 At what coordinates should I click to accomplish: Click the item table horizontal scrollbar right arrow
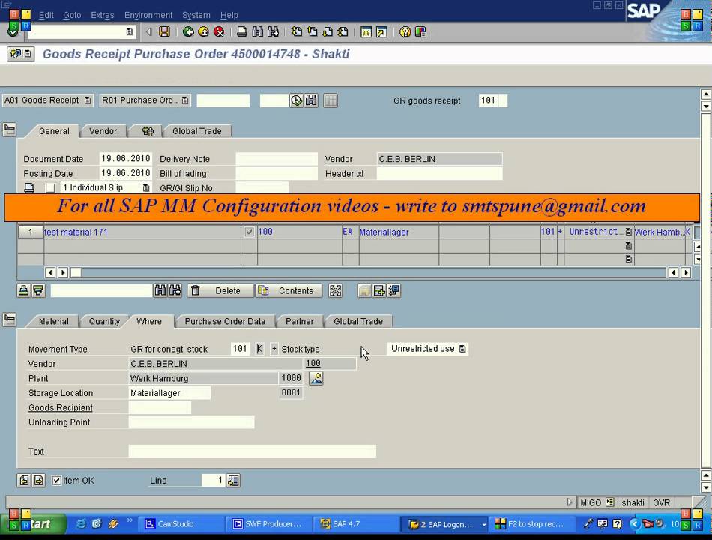686,272
